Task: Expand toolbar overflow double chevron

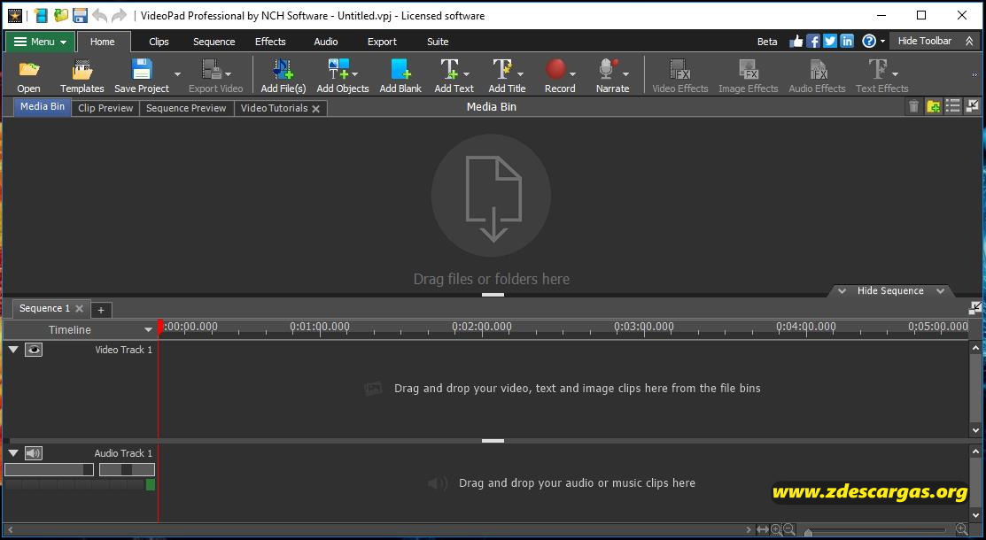Action: [975, 75]
